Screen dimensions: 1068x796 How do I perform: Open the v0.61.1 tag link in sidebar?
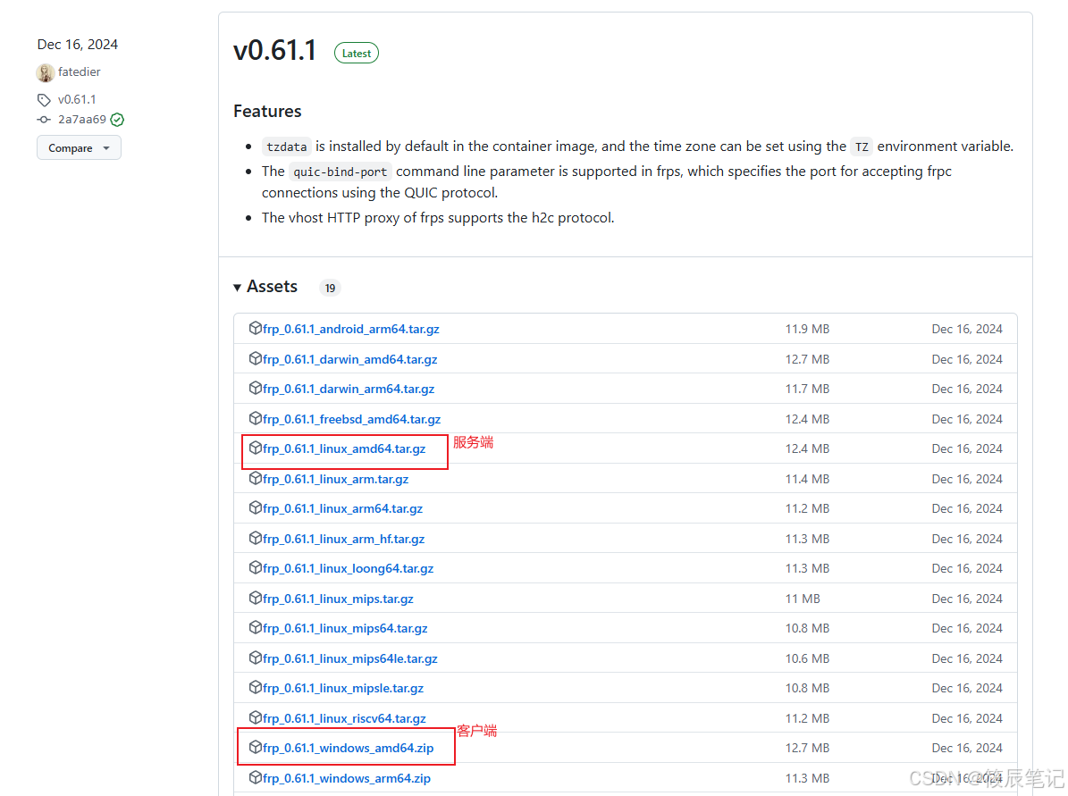coord(77,99)
